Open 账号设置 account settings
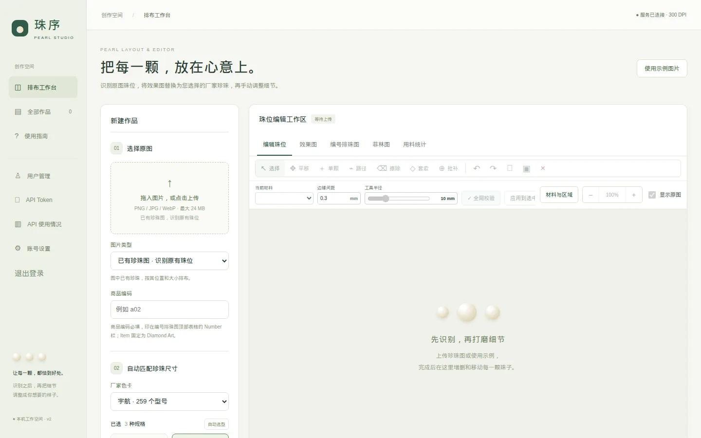 pyautogui.click(x=43, y=249)
